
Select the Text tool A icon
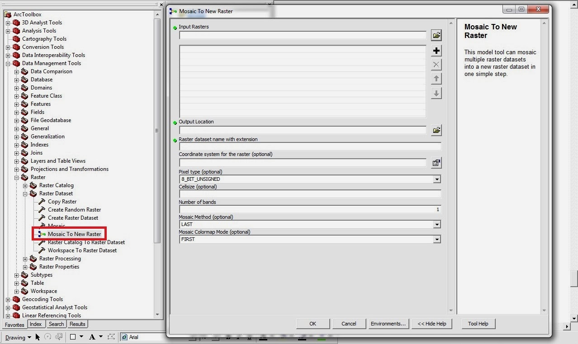tap(92, 337)
